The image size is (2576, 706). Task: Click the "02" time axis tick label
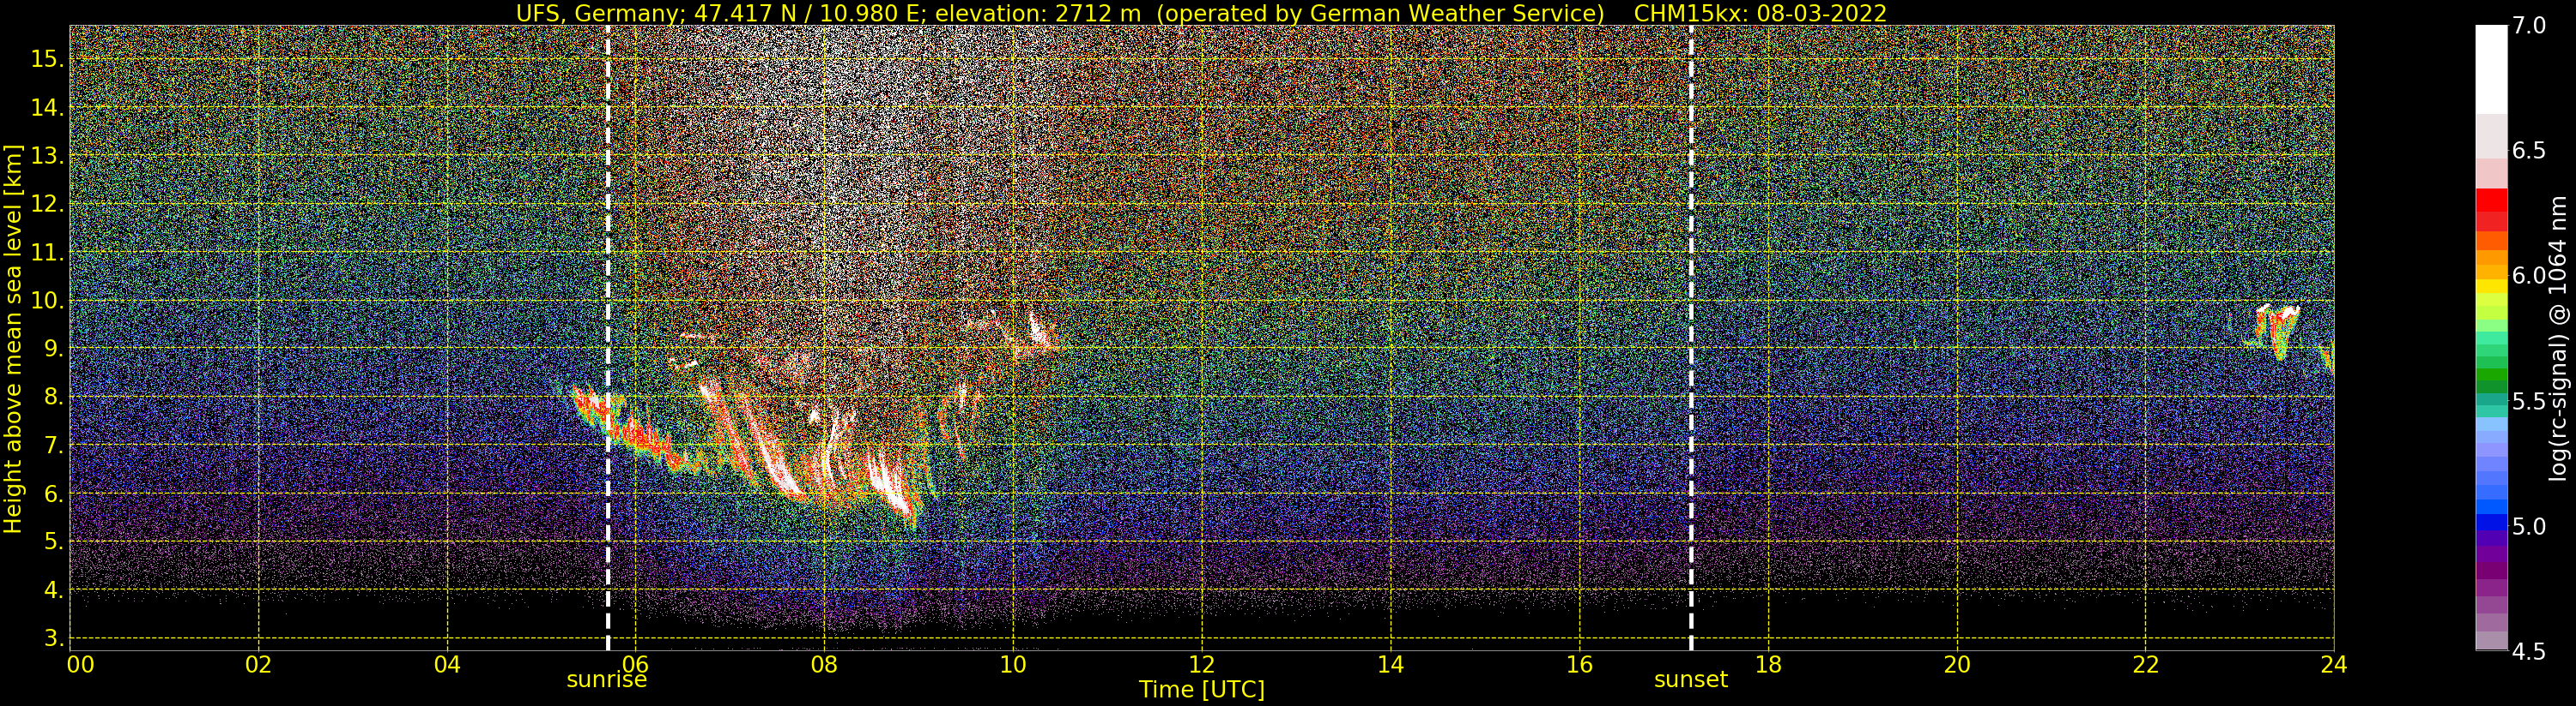pos(259,665)
